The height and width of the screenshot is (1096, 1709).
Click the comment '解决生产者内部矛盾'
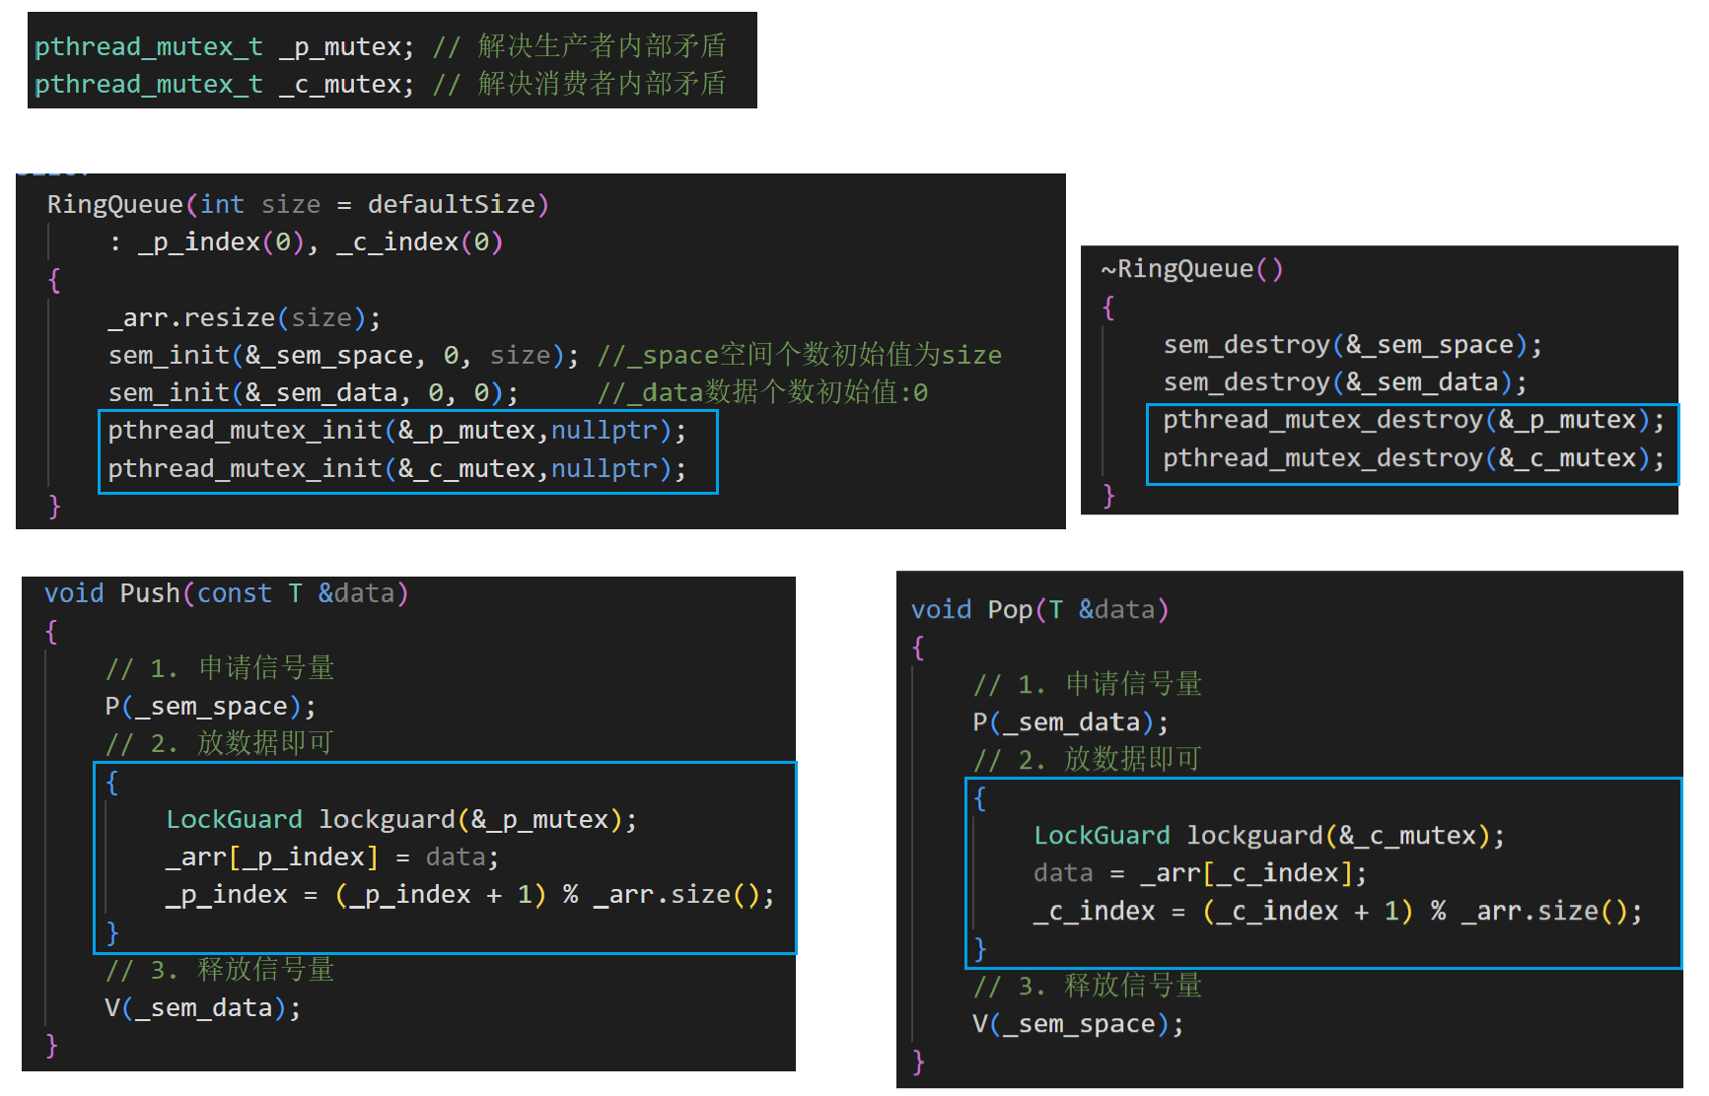(x=602, y=45)
